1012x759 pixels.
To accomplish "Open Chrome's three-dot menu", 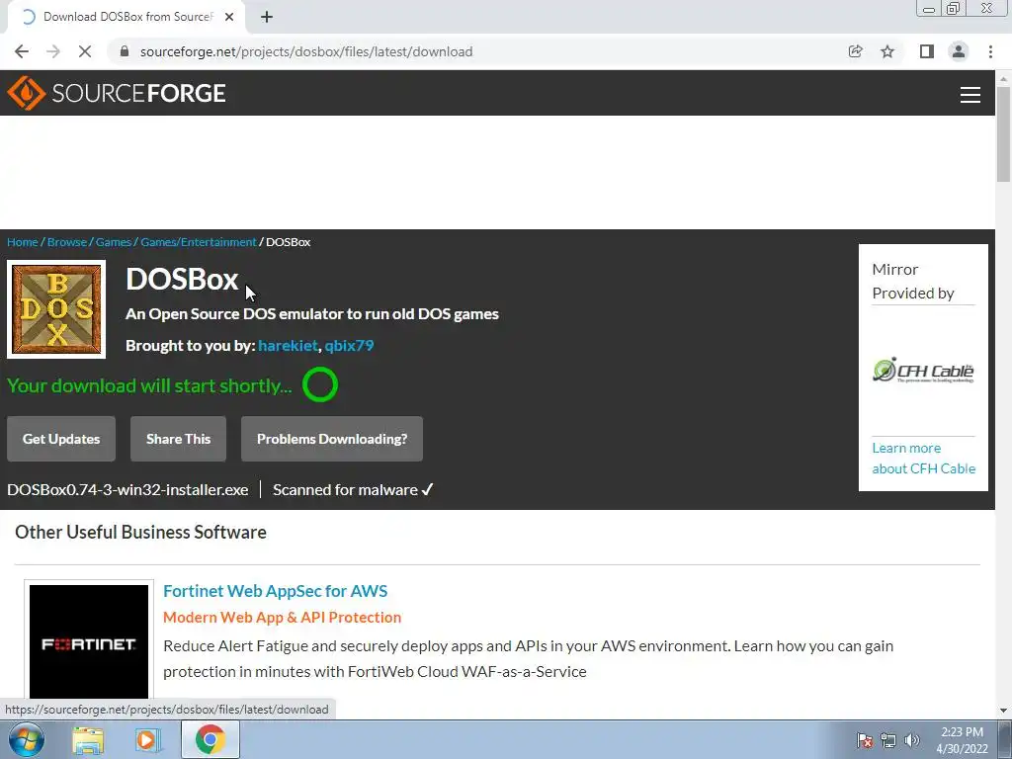I will [x=990, y=51].
